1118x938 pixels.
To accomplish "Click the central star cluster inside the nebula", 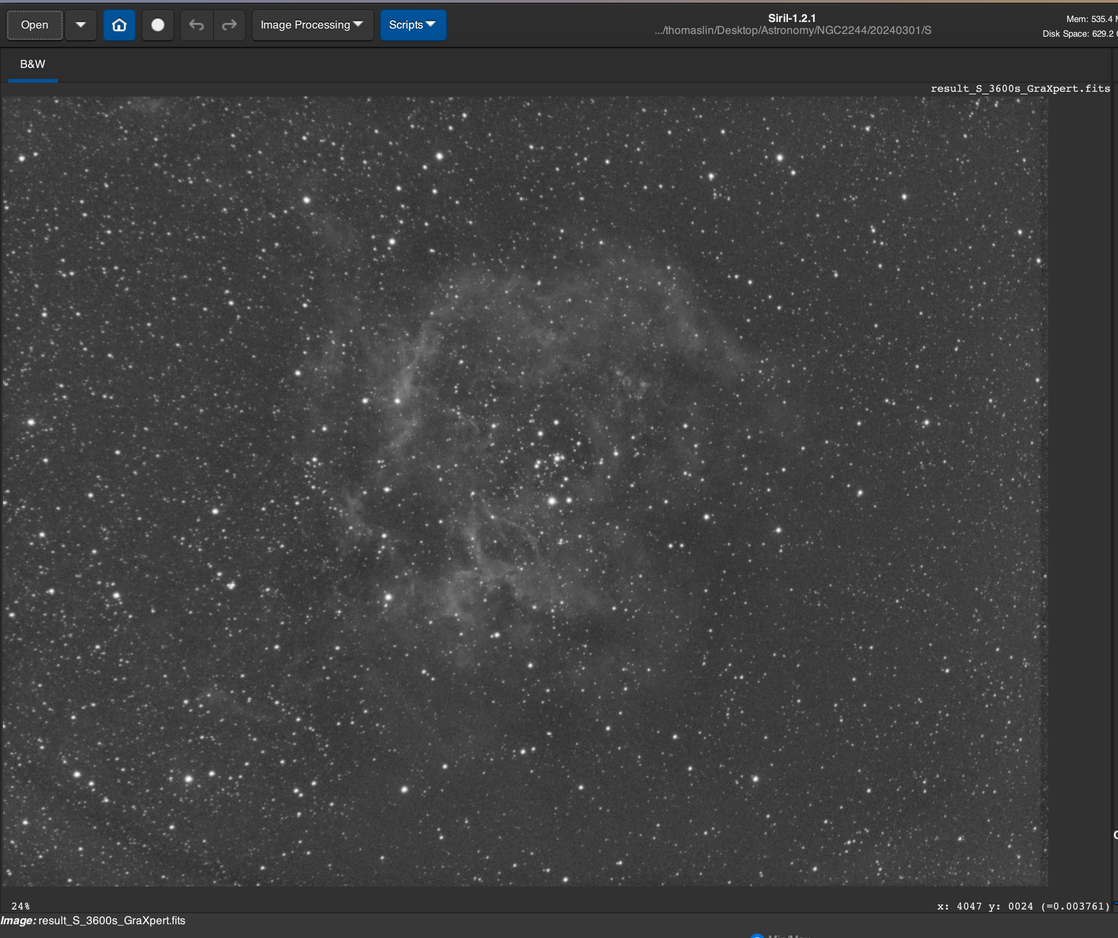I will coord(556,458).
